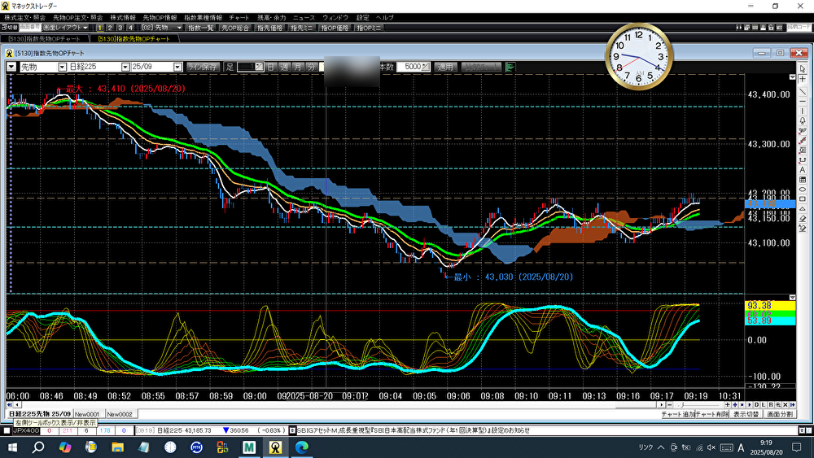Open the 画面レイアウト dropdown
Viewport: 814px width, 458px height.
pyautogui.click(x=65, y=28)
